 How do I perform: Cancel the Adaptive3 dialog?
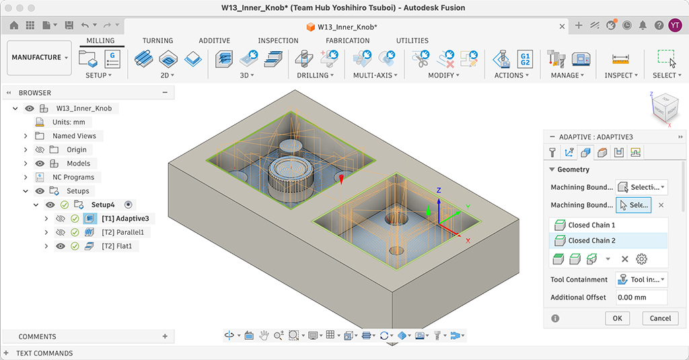pyautogui.click(x=660, y=318)
